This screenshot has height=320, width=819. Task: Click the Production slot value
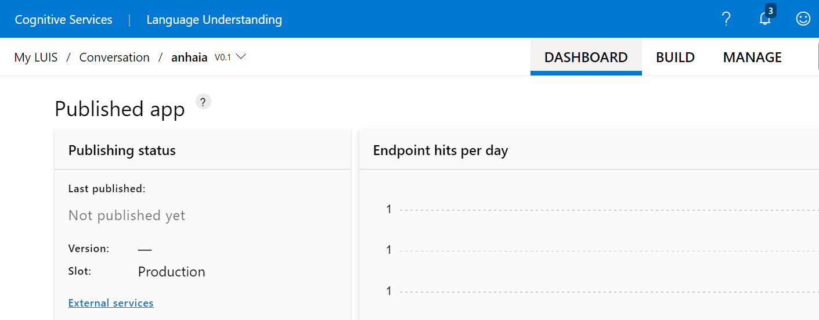[x=171, y=272]
